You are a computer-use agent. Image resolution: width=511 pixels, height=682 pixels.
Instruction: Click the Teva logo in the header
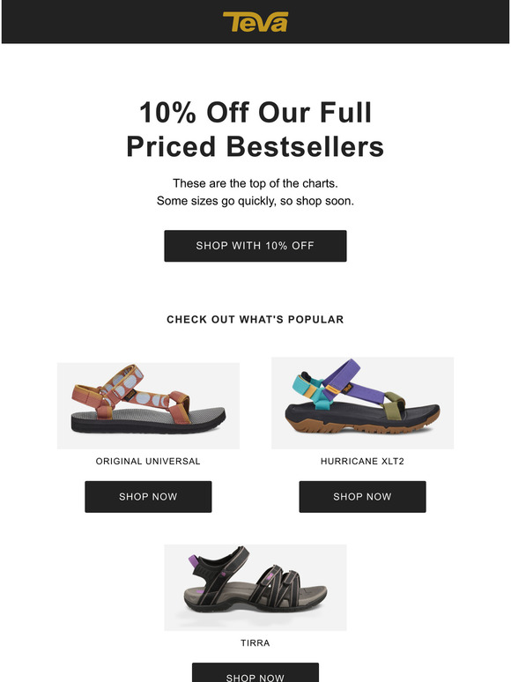pos(255,22)
